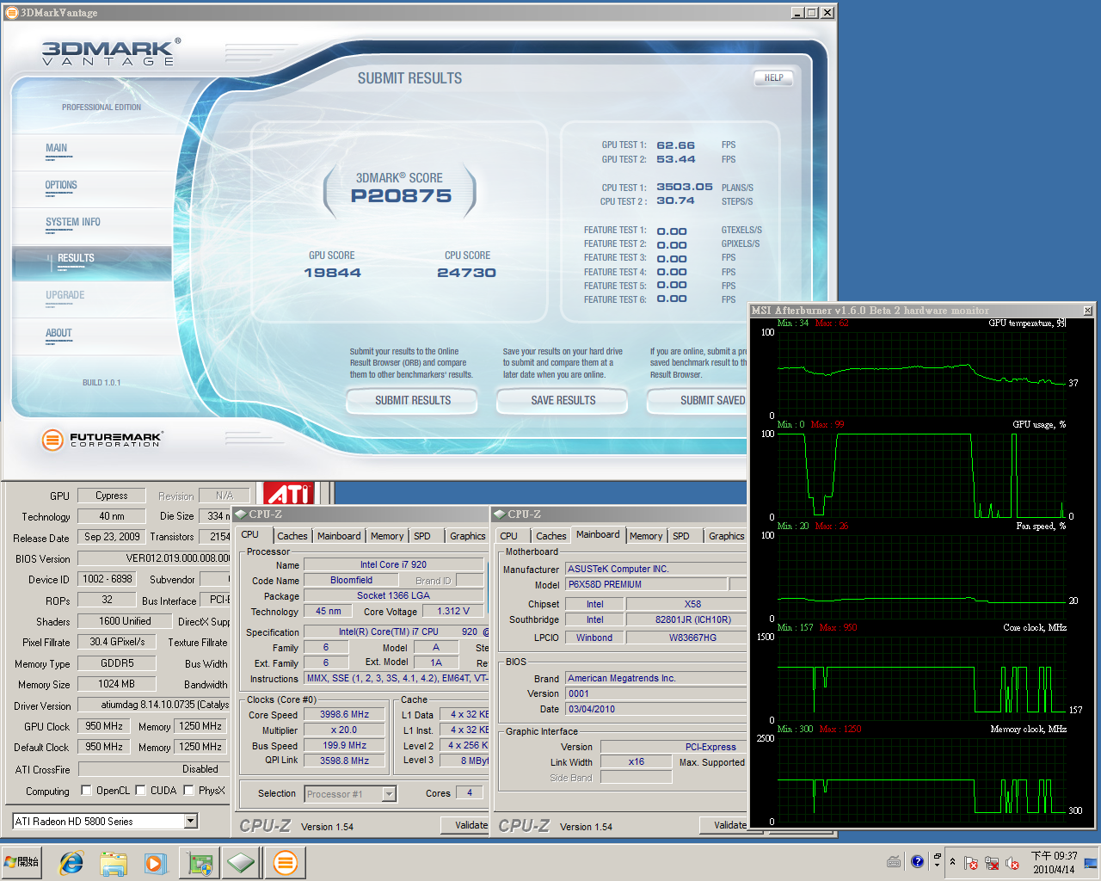Screen dimensions: 1101x881
Task: Switch to the Caches tab in CPU-Z
Action: 292,536
